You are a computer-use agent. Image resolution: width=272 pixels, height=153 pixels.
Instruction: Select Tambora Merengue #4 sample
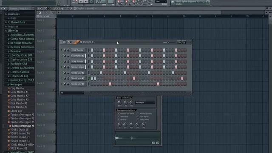pyautogui.click(x=23, y=126)
